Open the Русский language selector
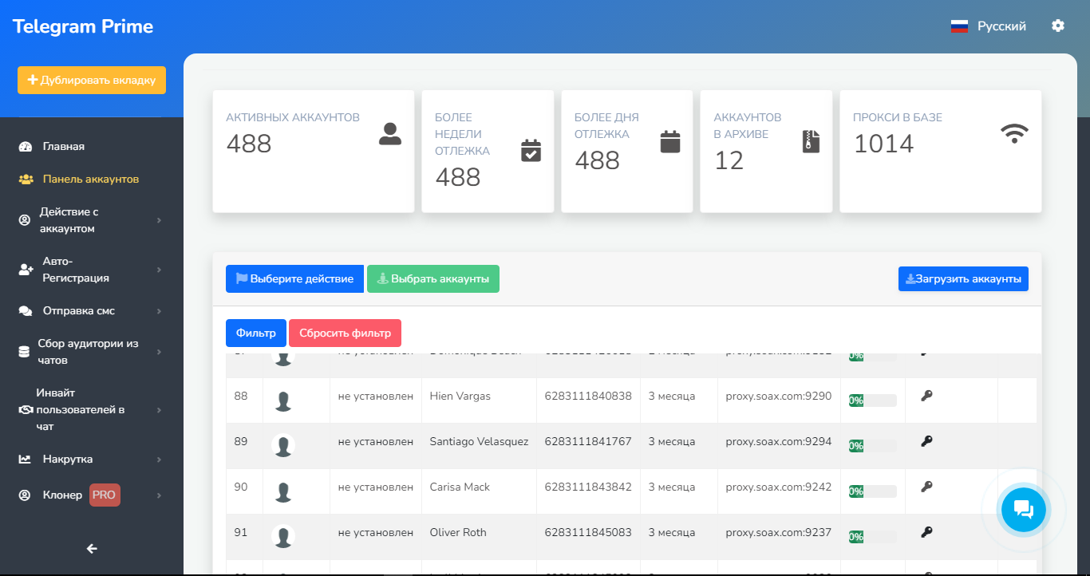1090x576 pixels. (x=989, y=26)
